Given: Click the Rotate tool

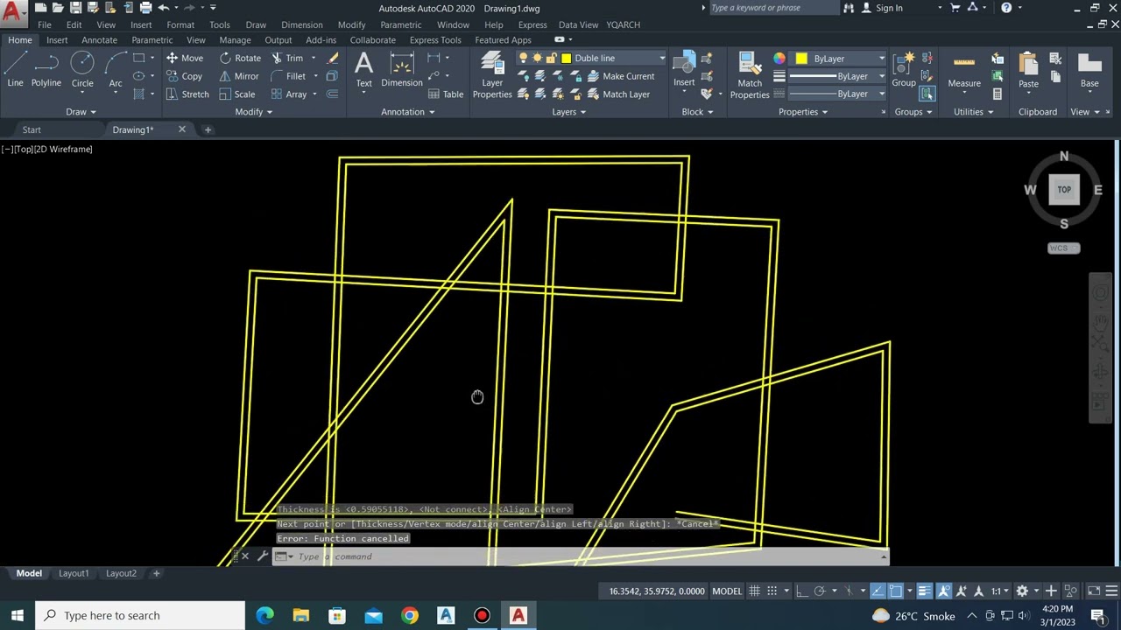Looking at the screenshot, I should click(240, 58).
